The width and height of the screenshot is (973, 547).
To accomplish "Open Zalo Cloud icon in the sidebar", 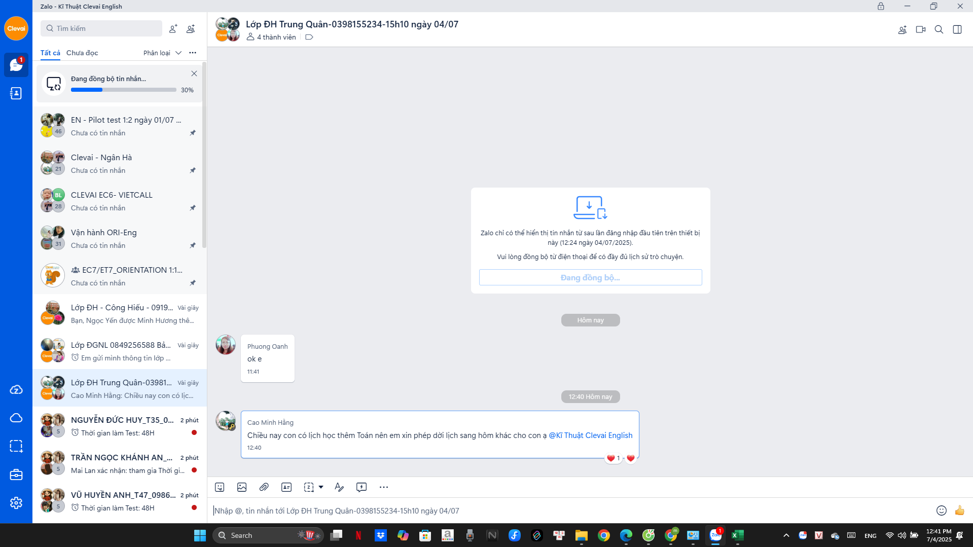I will click(16, 389).
